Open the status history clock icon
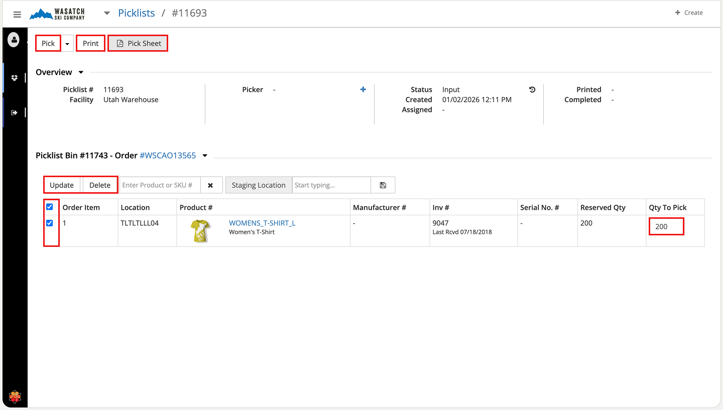The width and height of the screenshot is (723, 410). point(532,89)
